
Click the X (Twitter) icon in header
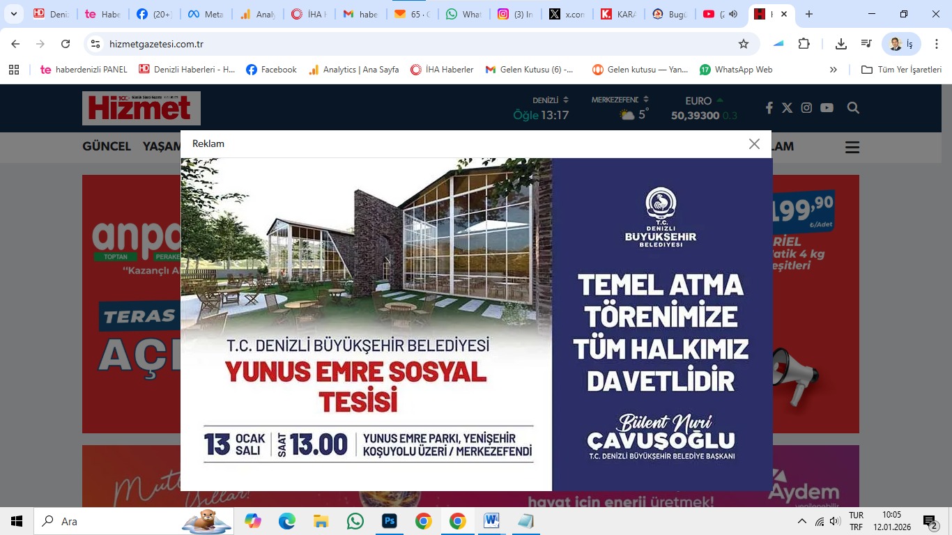click(x=787, y=108)
